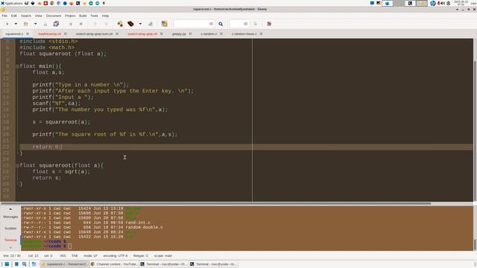The height and width of the screenshot is (268, 477).
Task: Switch to the greppy.py tab
Action: click(179, 33)
